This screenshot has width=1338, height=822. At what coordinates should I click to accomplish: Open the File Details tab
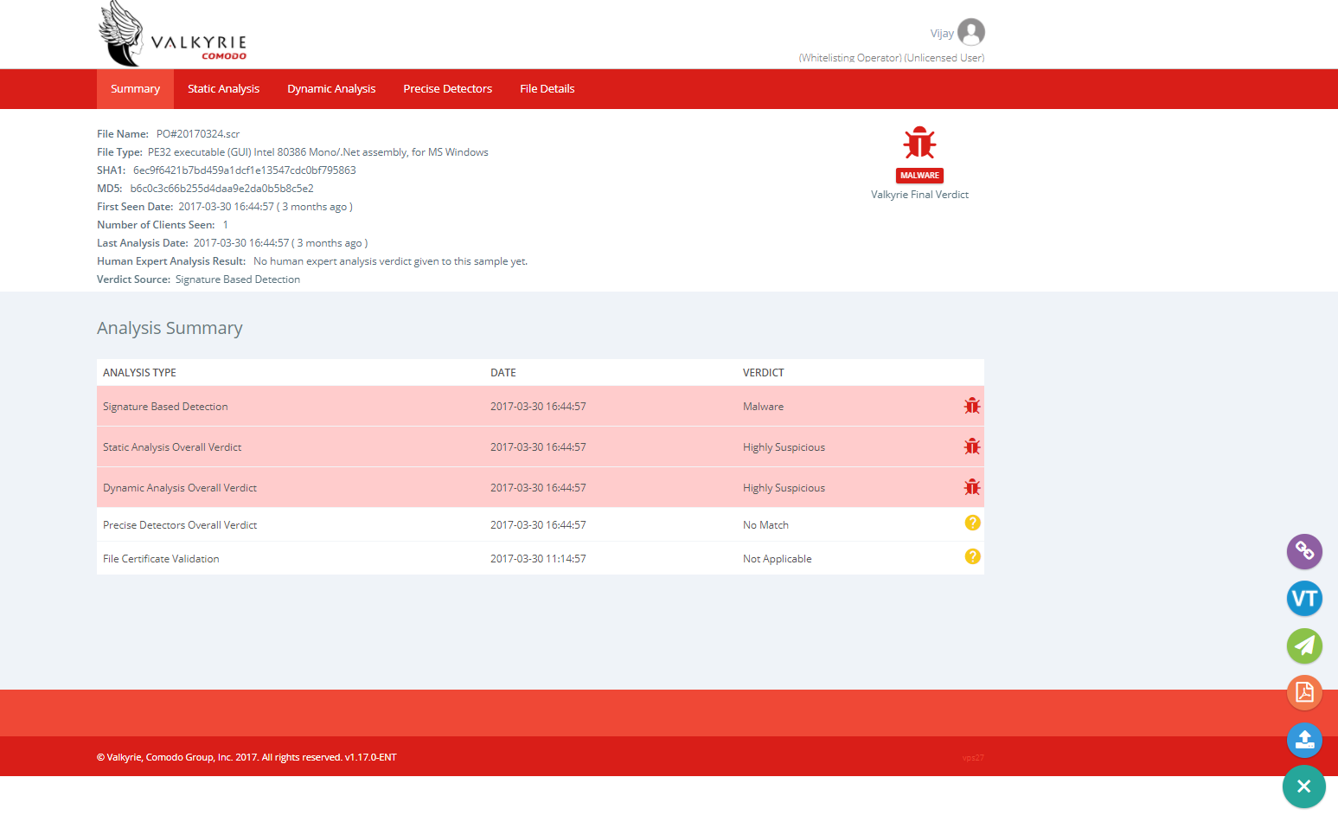coord(547,89)
